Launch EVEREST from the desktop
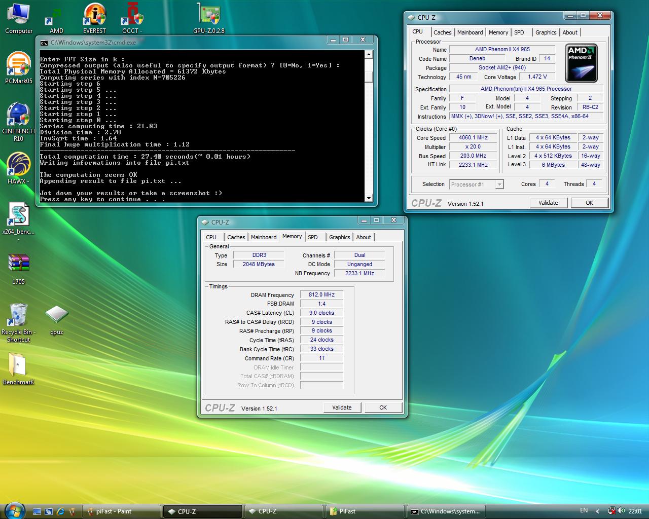Viewport: 649px width, 519px height. click(x=94, y=18)
